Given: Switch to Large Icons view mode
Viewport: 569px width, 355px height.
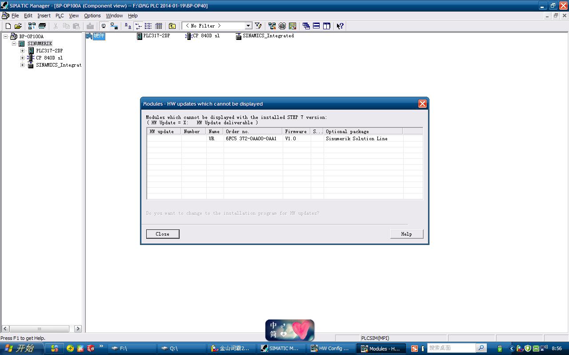Looking at the screenshot, I should click(128, 26).
